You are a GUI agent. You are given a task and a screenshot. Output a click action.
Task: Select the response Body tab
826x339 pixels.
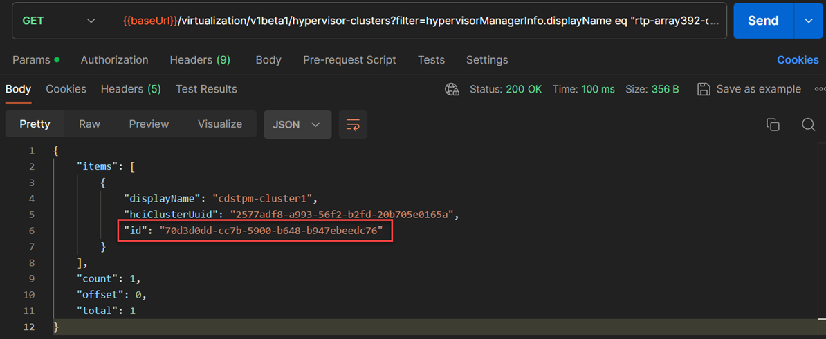click(x=18, y=89)
